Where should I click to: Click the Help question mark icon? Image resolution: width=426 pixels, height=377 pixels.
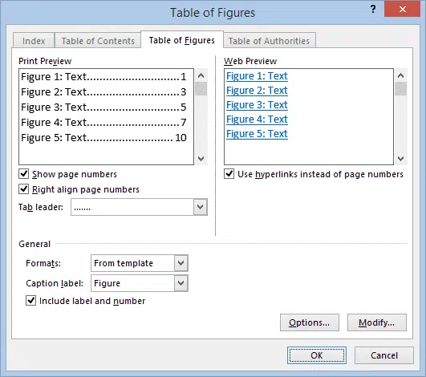click(x=373, y=10)
